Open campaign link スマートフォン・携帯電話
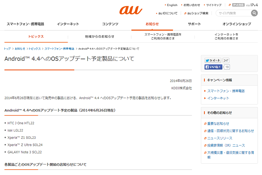Screen dimensions: 262x175 pyautogui.click(x=226, y=91)
